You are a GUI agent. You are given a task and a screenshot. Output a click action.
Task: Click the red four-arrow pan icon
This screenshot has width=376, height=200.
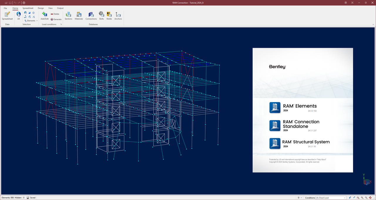pyautogui.click(x=370, y=198)
